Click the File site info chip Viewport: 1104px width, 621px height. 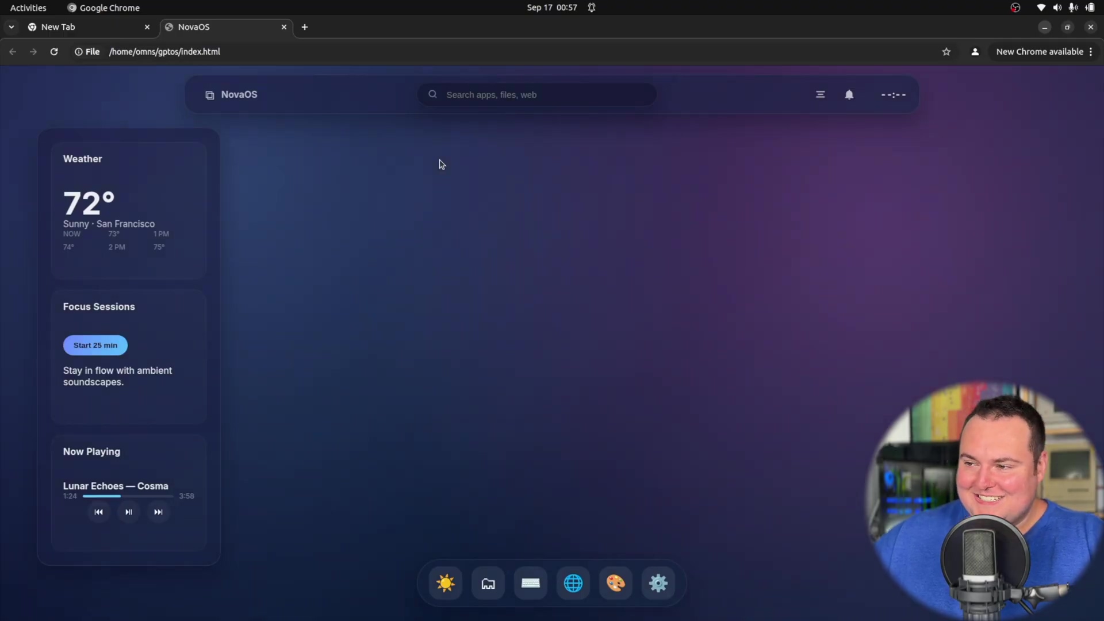[87, 52]
